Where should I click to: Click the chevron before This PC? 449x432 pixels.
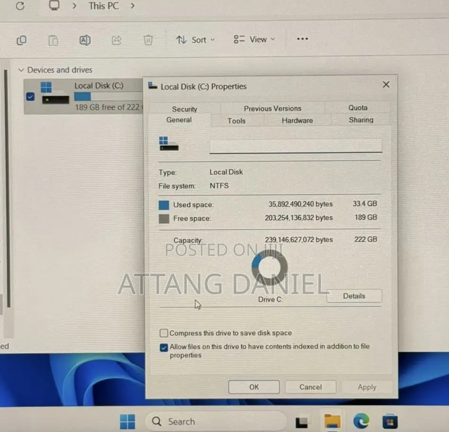point(74,6)
